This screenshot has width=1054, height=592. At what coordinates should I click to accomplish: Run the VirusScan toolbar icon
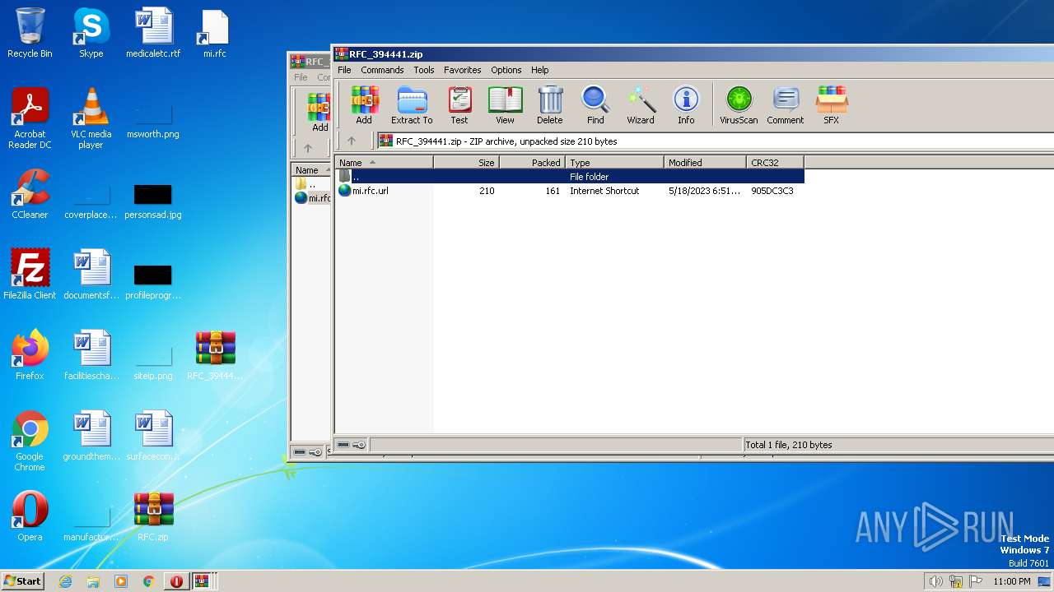coord(739,105)
